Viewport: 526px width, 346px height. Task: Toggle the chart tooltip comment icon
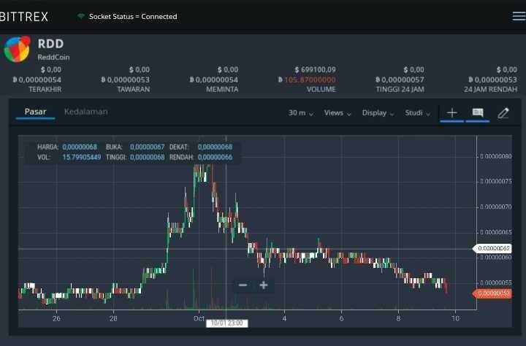478,112
